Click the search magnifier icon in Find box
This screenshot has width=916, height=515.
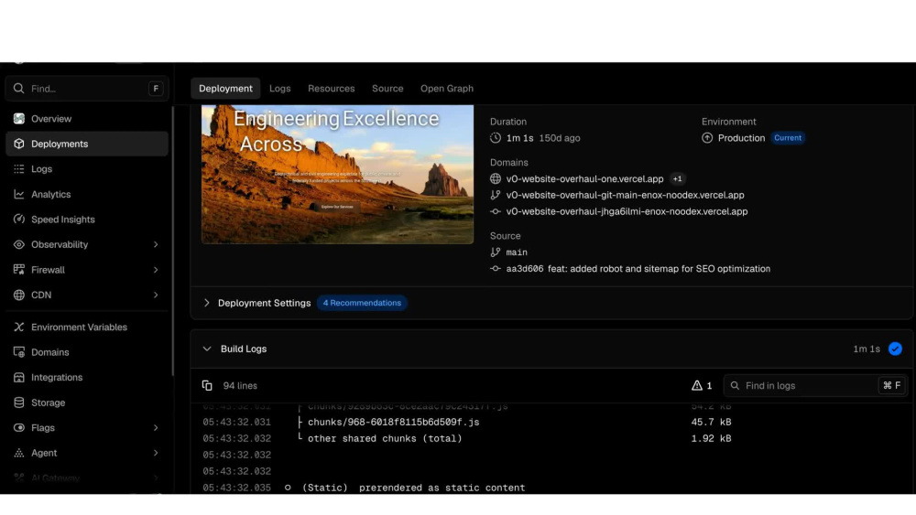18,88
